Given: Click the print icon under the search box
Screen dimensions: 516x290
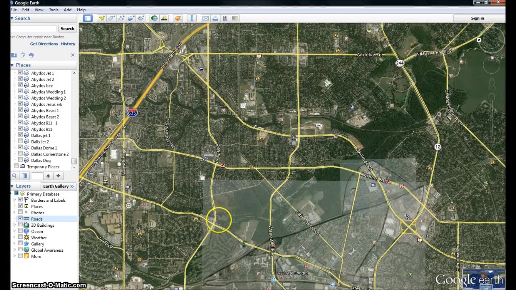Looking at the screenshot, I should [x=31, y=55].
